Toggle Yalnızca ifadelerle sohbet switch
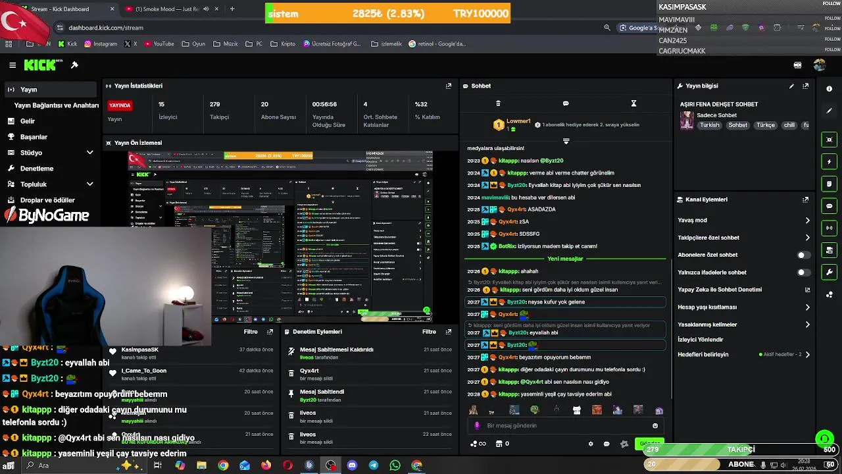 pyautogui.click(x=803, y=273)
